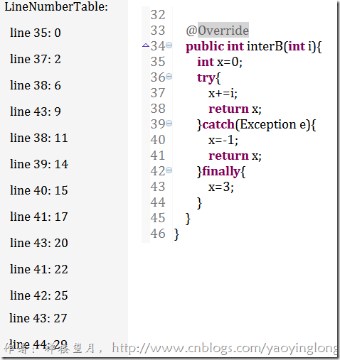Click the 'line 42: 25' table entry
This screenshot has height=360, width=340.
point(39,295)
